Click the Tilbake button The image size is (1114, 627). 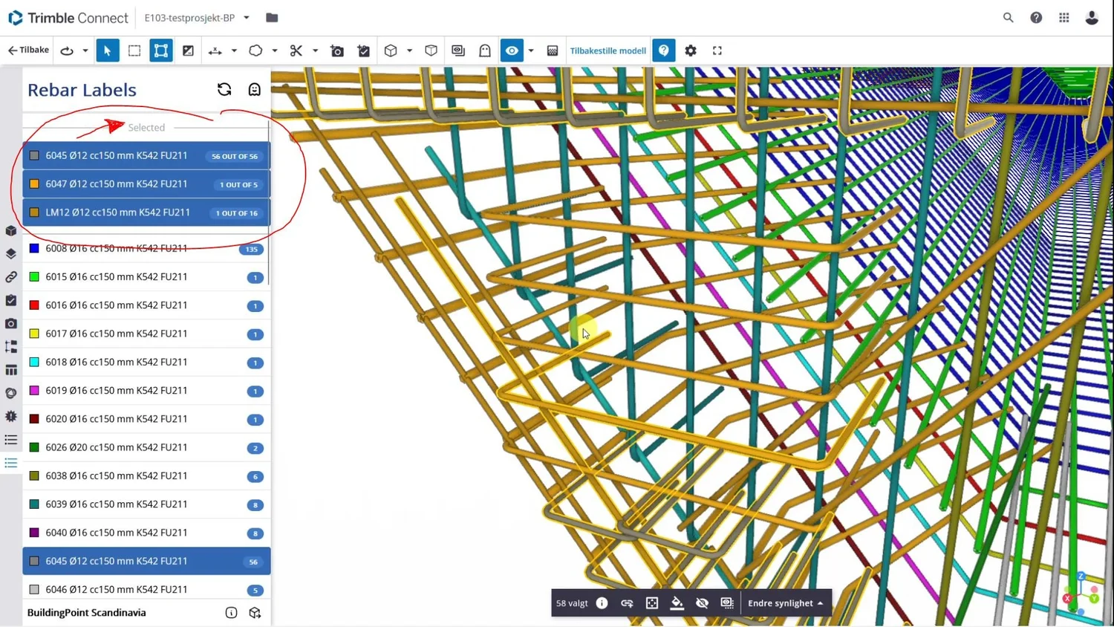[x=27, y=50]
